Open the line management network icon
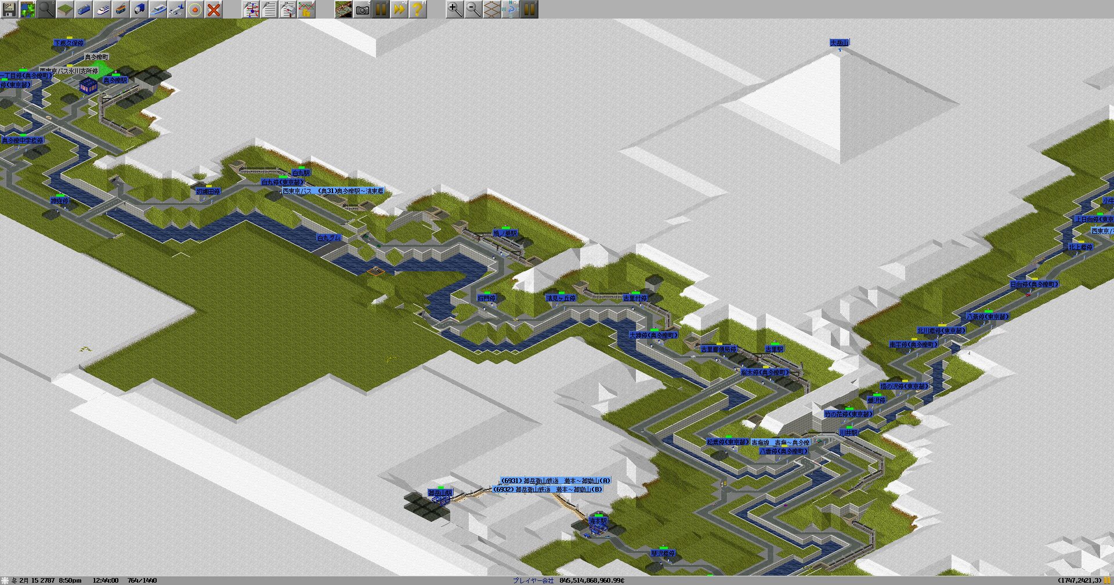Image resolution: width=1114 pixels, height=585 pixels. coord(251,9)
